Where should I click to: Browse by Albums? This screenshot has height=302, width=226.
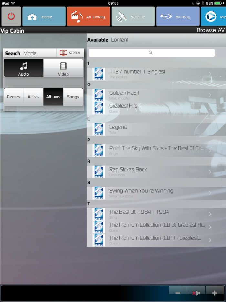click(53, 97)
